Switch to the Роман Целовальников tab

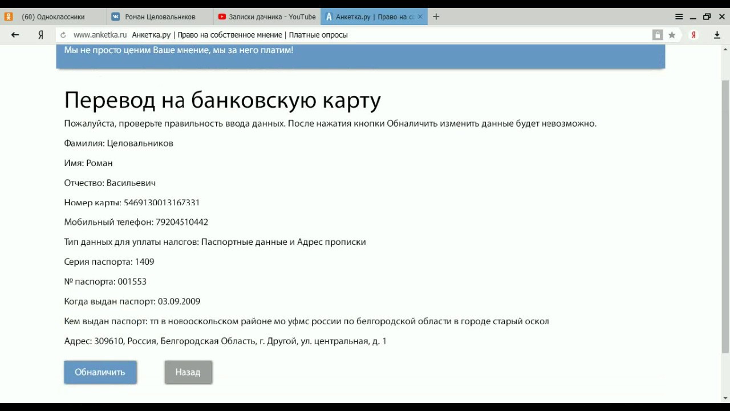(x=160, y=17)
